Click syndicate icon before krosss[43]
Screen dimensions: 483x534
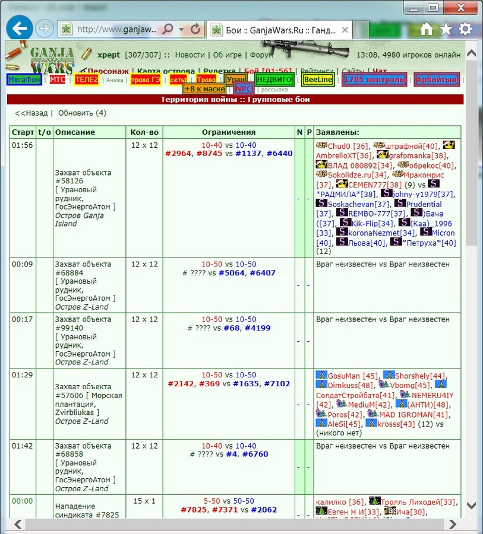tap(371, 423)
